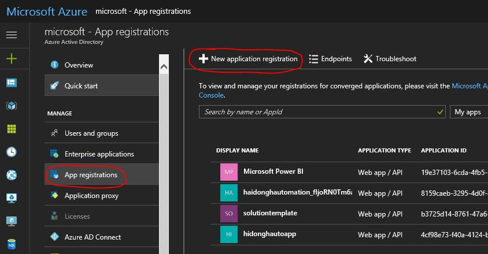Click the Troubleshoot wrench icon
This screenshot has width=488, height=254.
(x=368, y=58)
